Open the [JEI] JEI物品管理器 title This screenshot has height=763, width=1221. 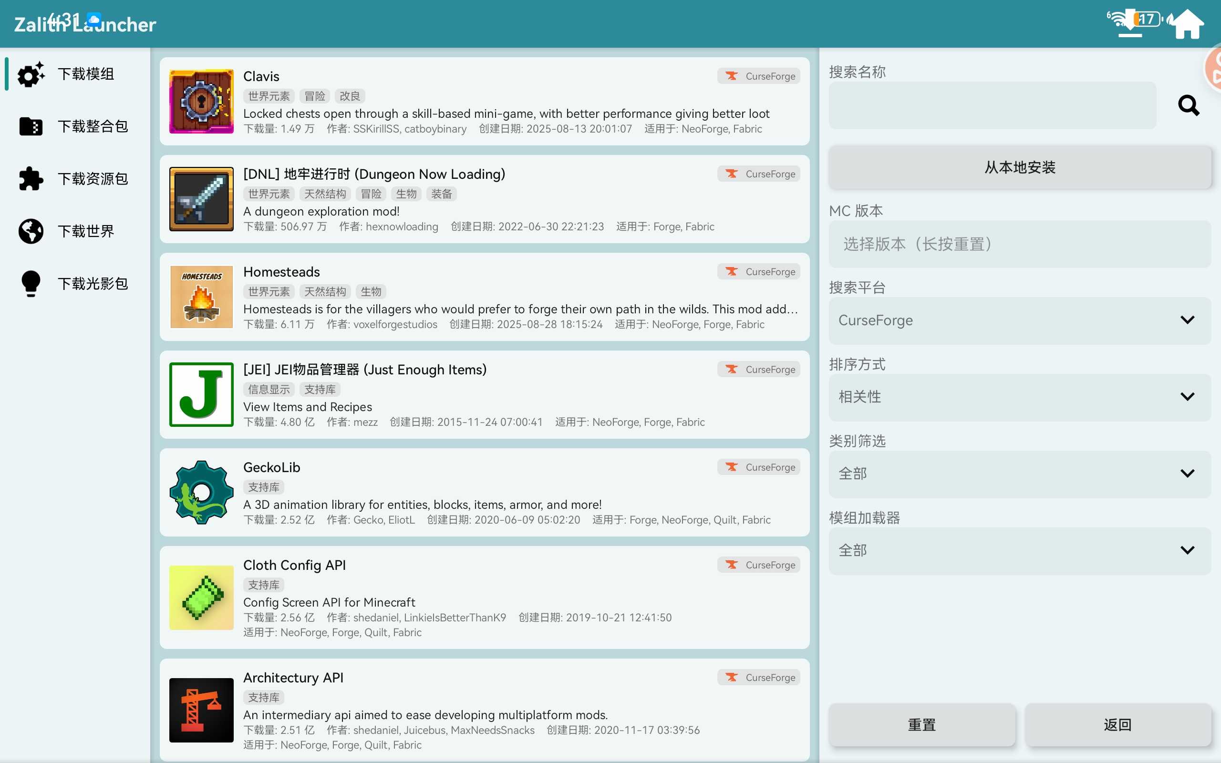click(365, 370)
